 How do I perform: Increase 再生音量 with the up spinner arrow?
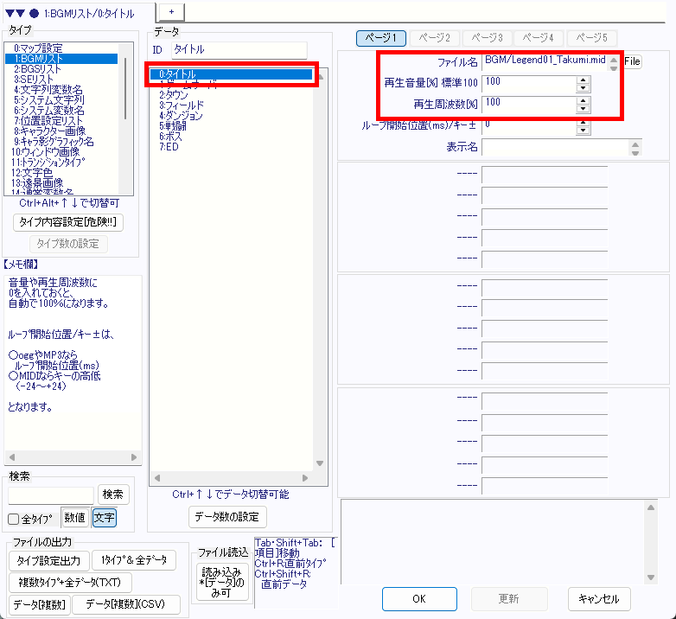tap(583, 80)
